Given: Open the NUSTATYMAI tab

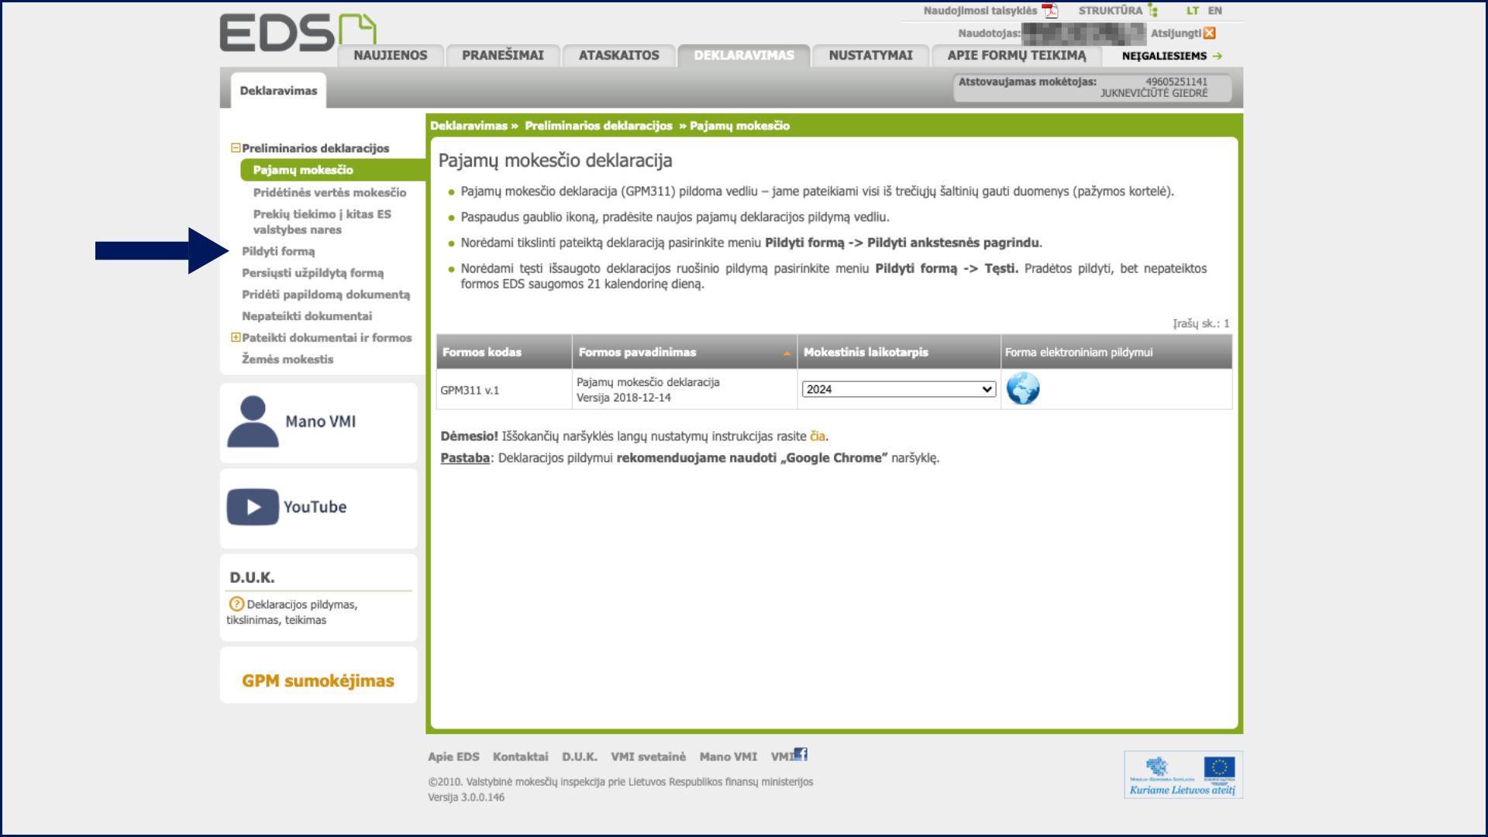Looking at the screenshot, I should pyautogui.click(x=870, y=56).
